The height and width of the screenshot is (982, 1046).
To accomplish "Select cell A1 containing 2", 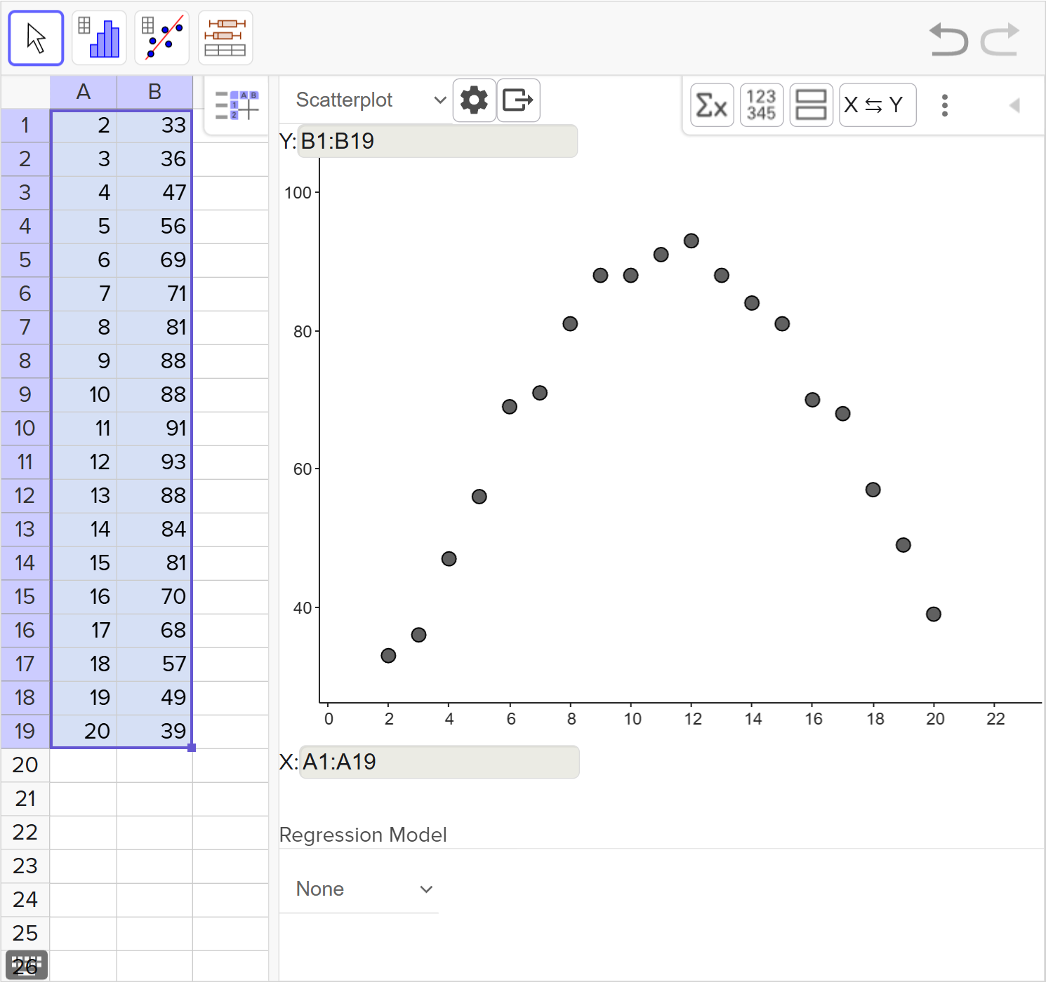I will pos(84,126).
